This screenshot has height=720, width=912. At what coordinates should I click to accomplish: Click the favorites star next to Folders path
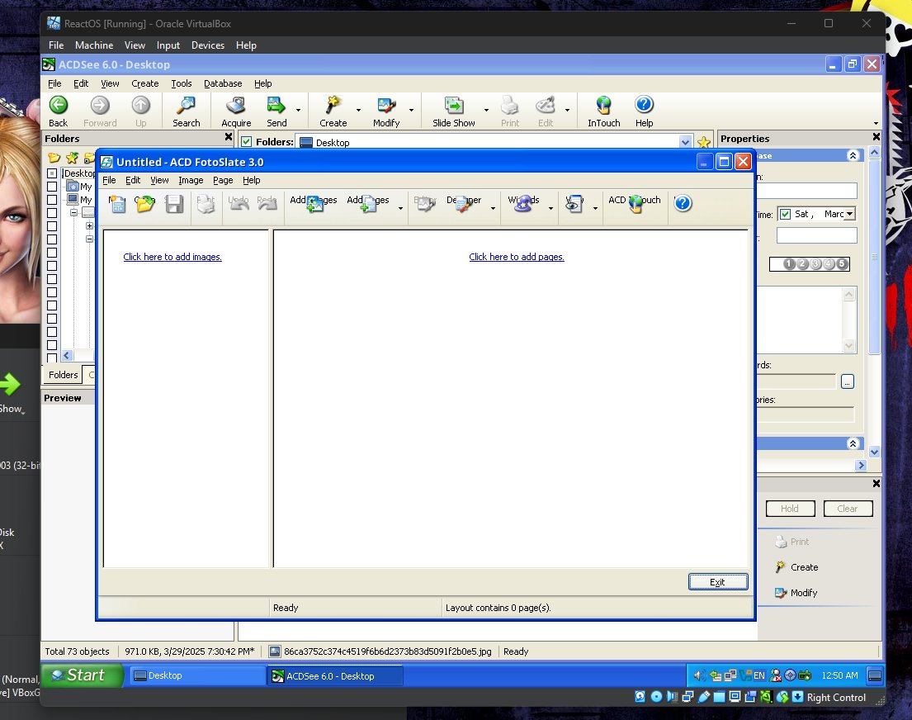pyautogui.click(x=704, y=142)
